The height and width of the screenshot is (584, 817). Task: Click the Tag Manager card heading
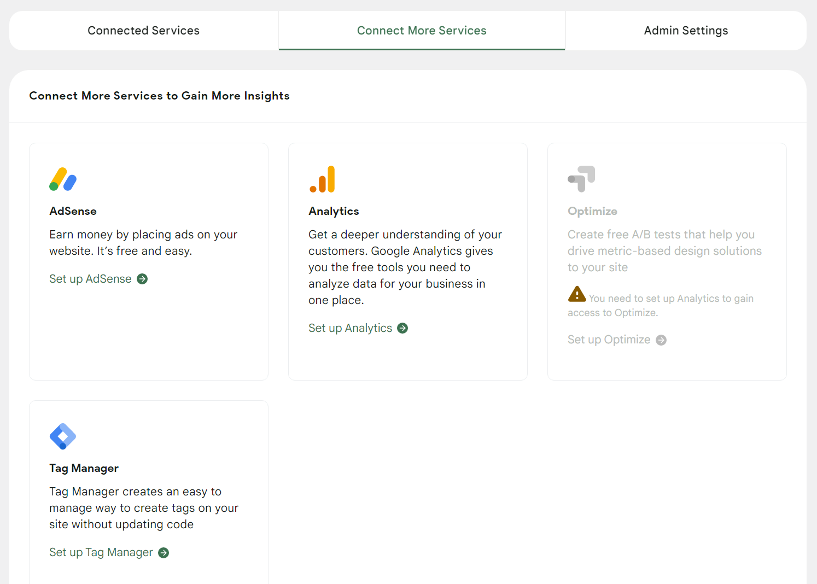click(x=84, y=468)
